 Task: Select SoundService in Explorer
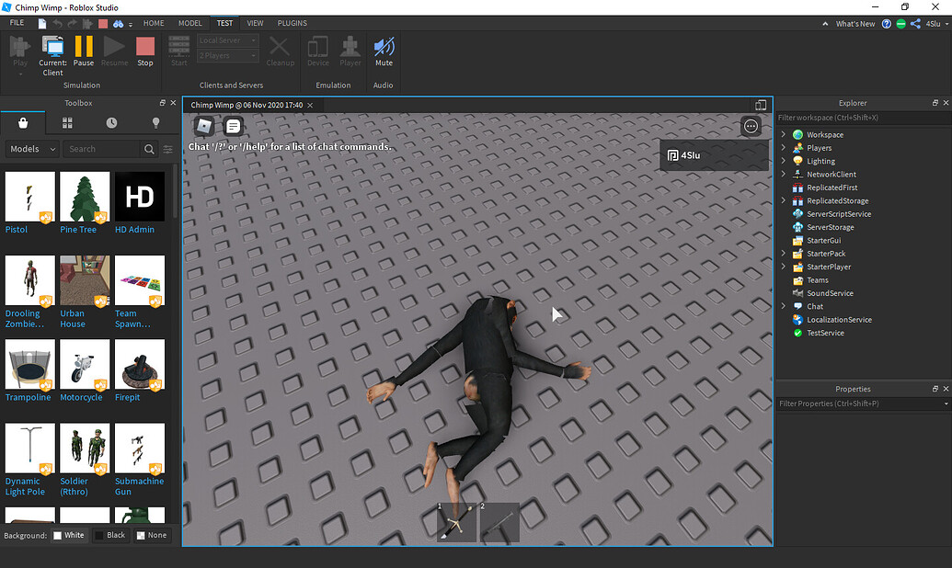[x=830, y=294]
